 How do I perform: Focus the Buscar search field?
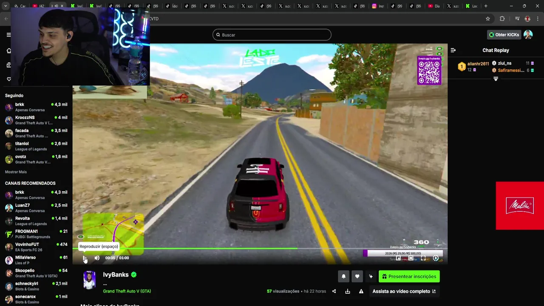tap(272, 35)
